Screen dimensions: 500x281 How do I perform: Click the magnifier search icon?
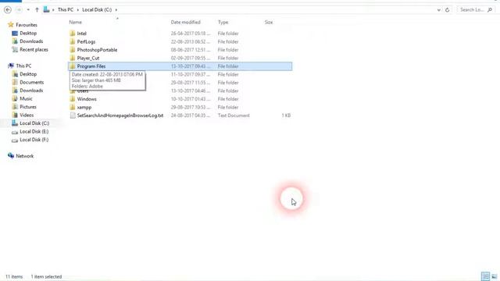point(490,10)
